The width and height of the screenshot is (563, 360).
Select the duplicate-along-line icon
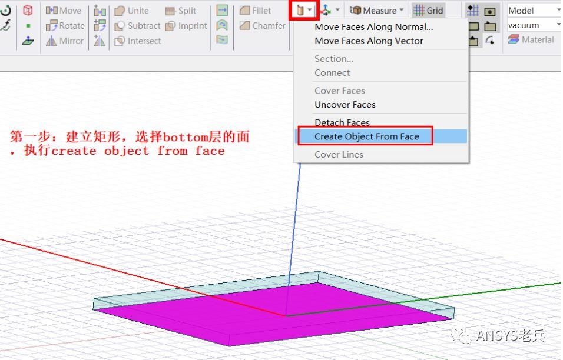[100, 11]
